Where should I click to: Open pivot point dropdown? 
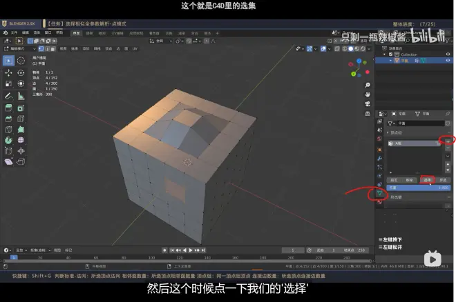[x=179, y=41]
